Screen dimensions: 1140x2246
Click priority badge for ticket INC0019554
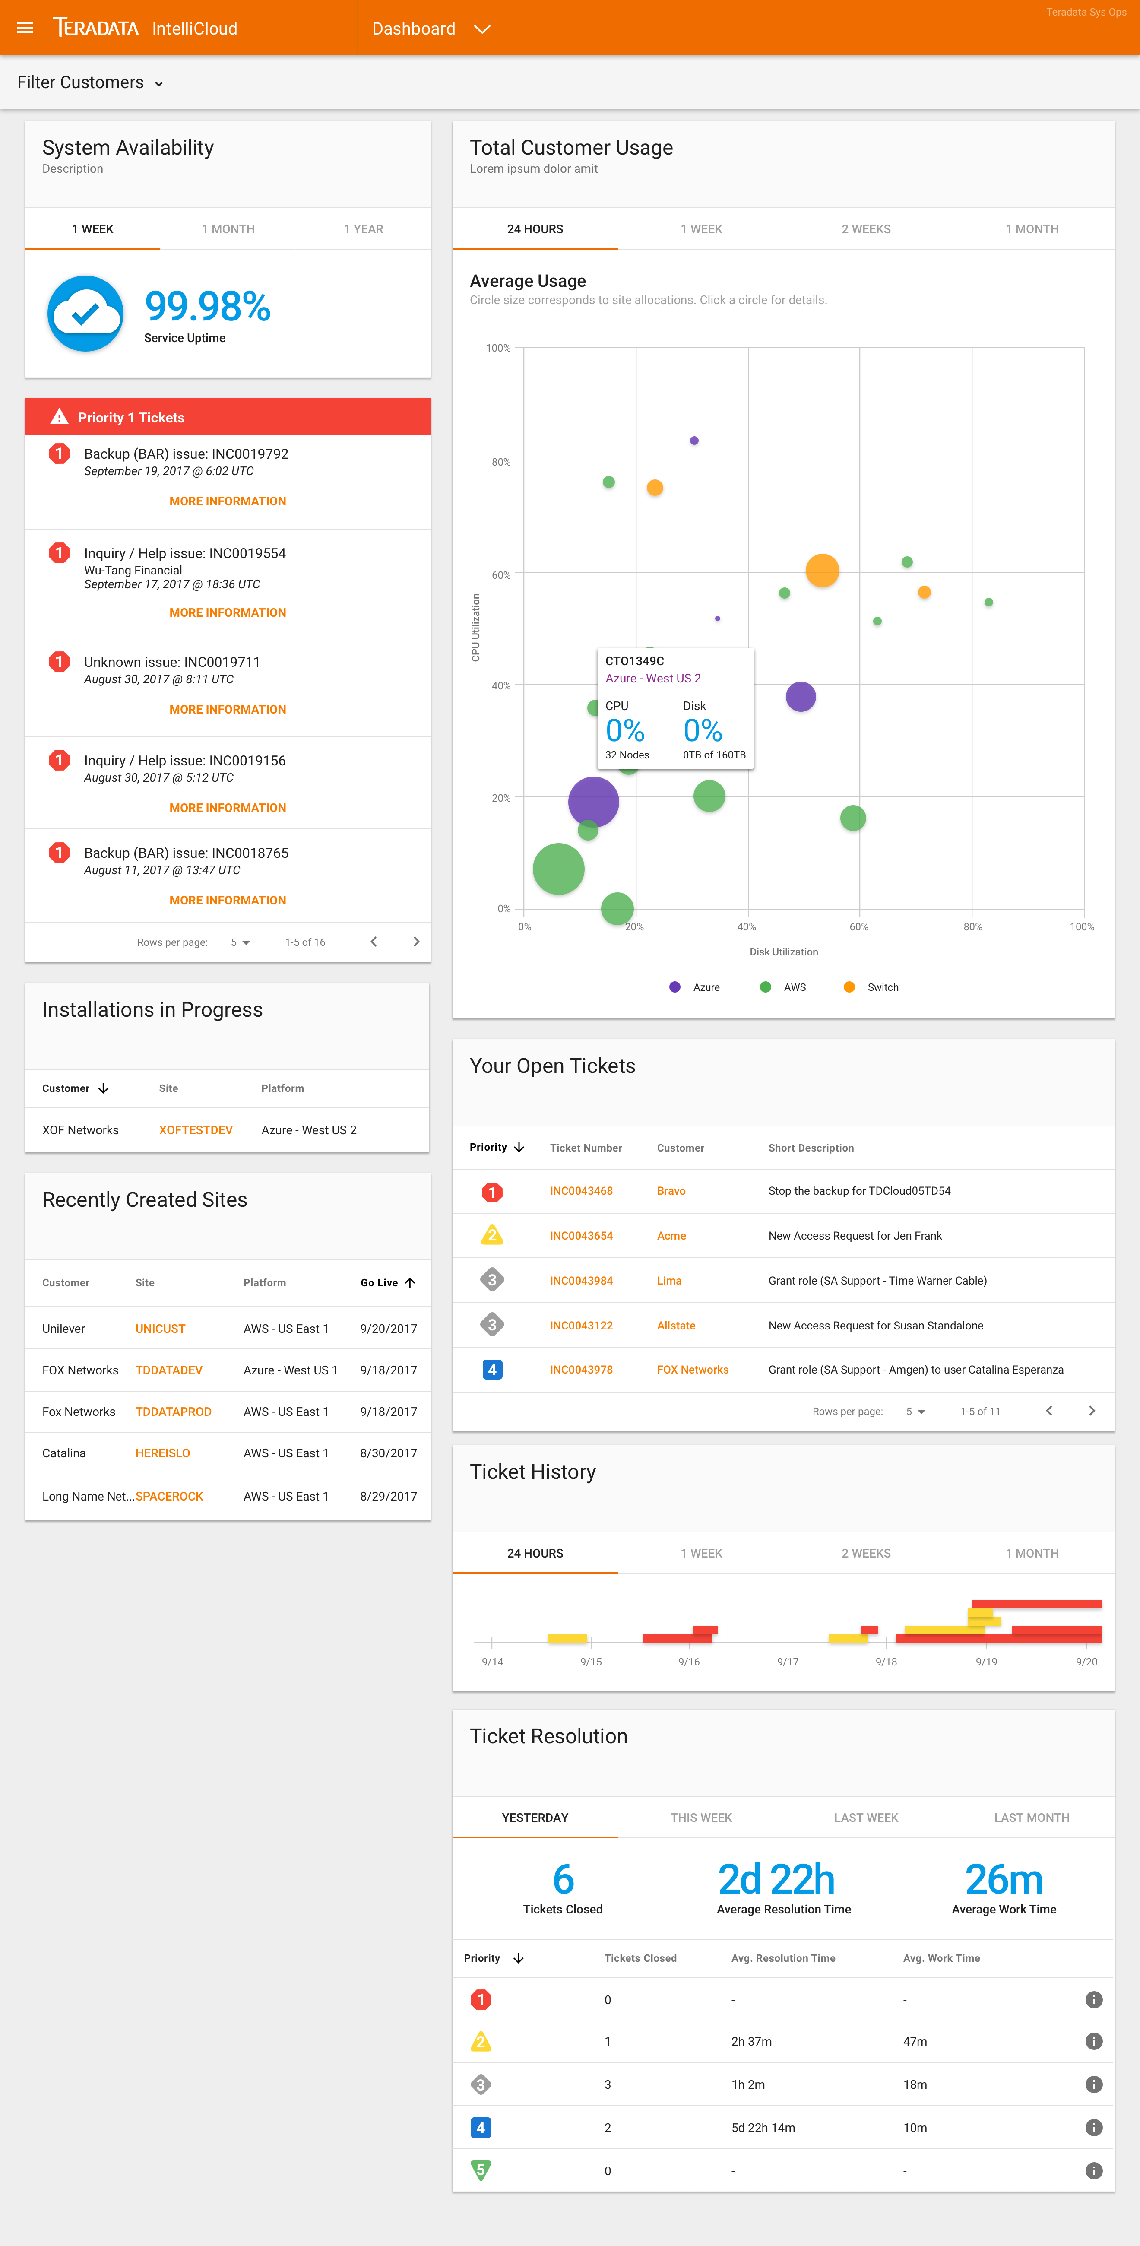pos(59,553)
